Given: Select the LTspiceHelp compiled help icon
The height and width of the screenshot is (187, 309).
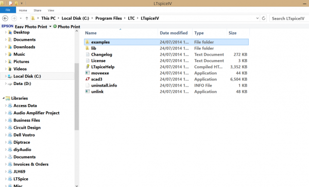Looking at the screenshot, I should 88,67.
